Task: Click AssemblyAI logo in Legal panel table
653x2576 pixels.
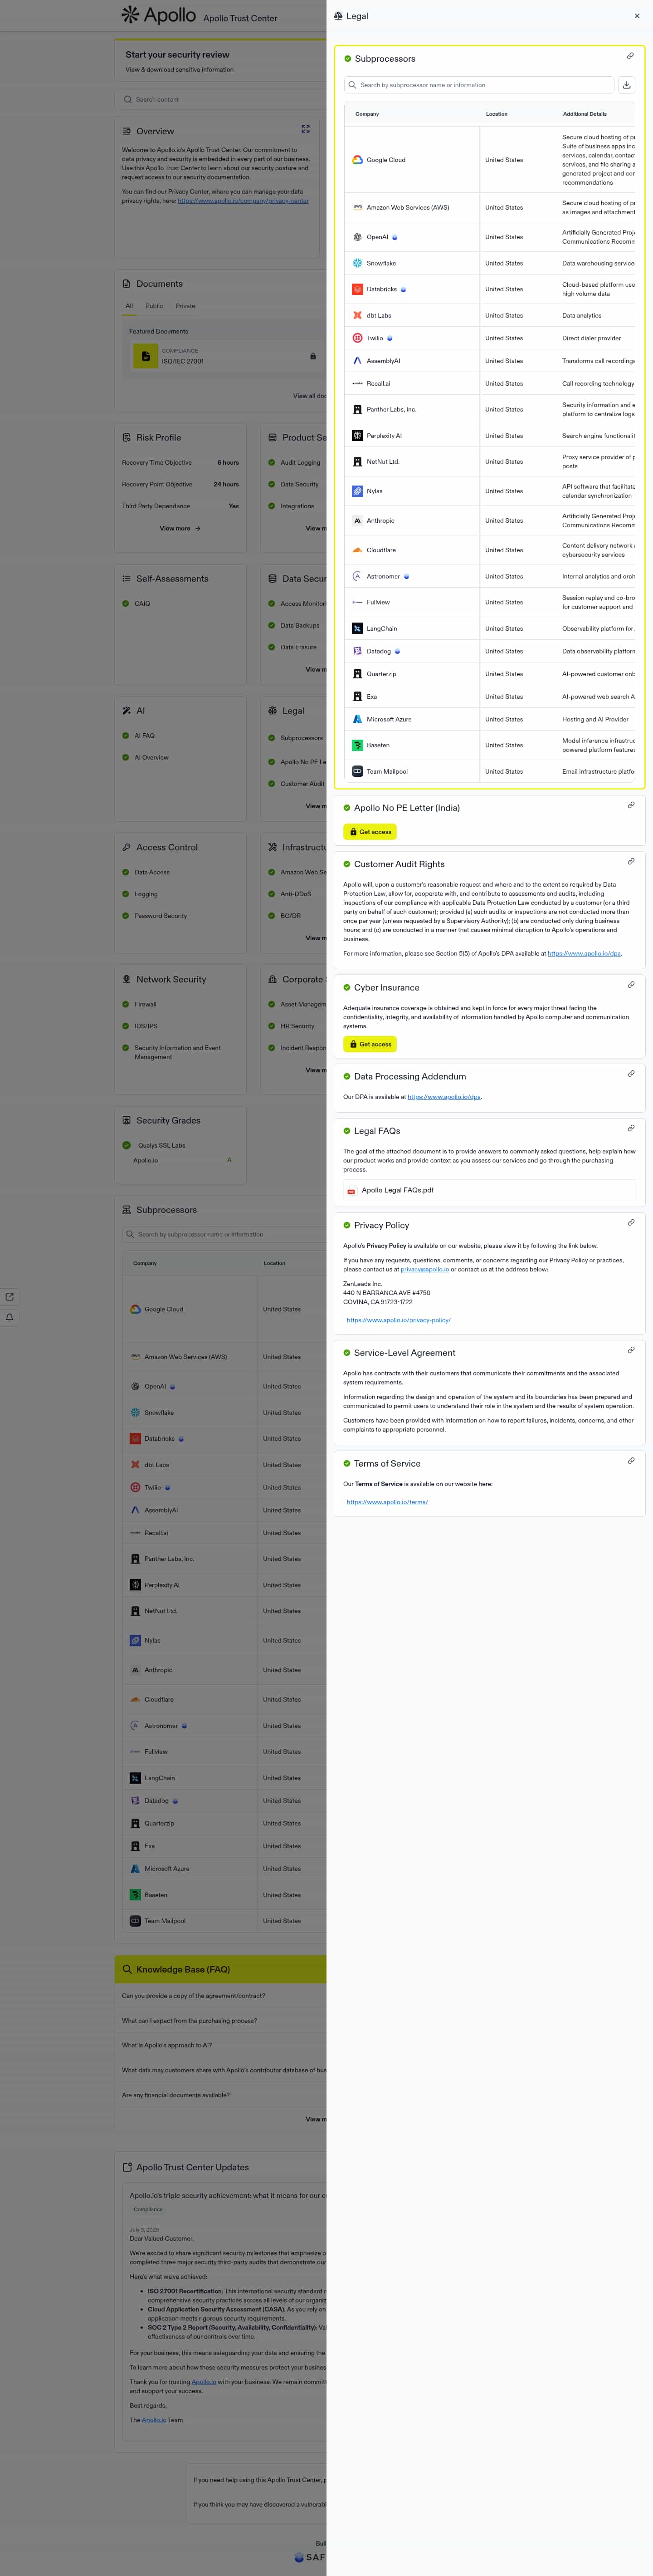Action: pyautogui.click(x=357, y=361)
